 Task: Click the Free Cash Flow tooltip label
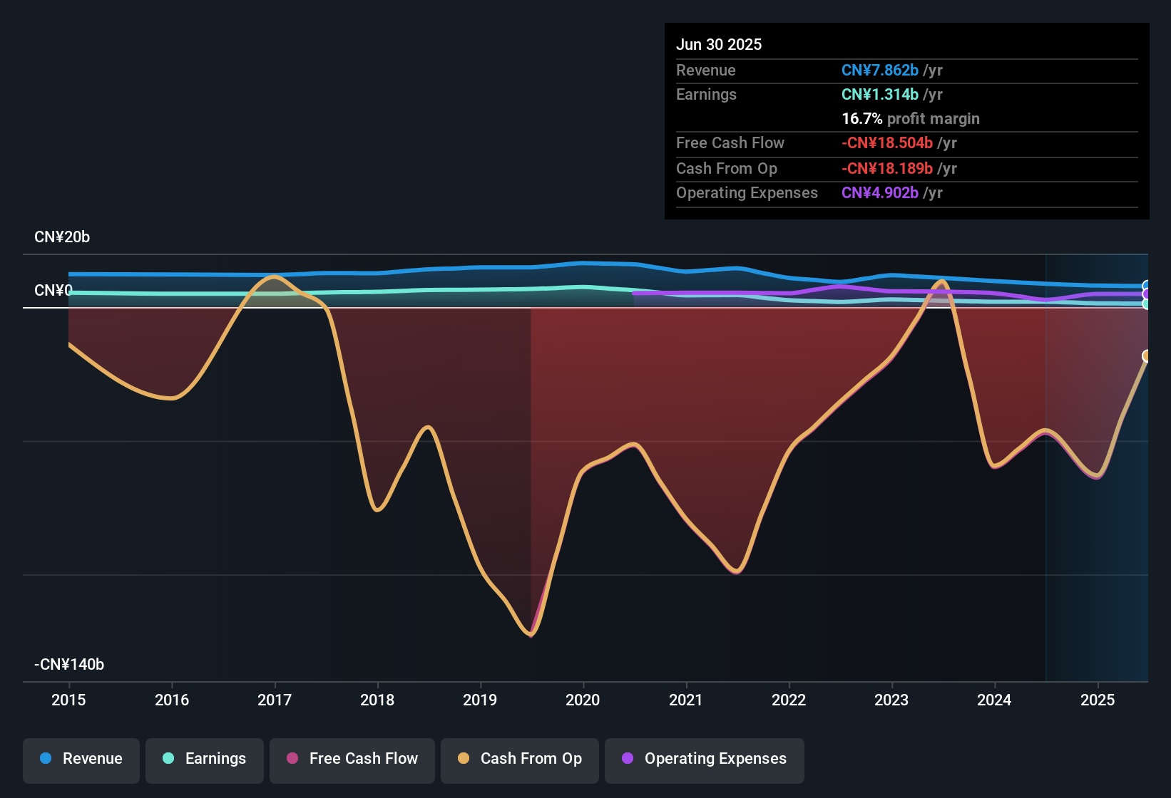pos(730,142)
